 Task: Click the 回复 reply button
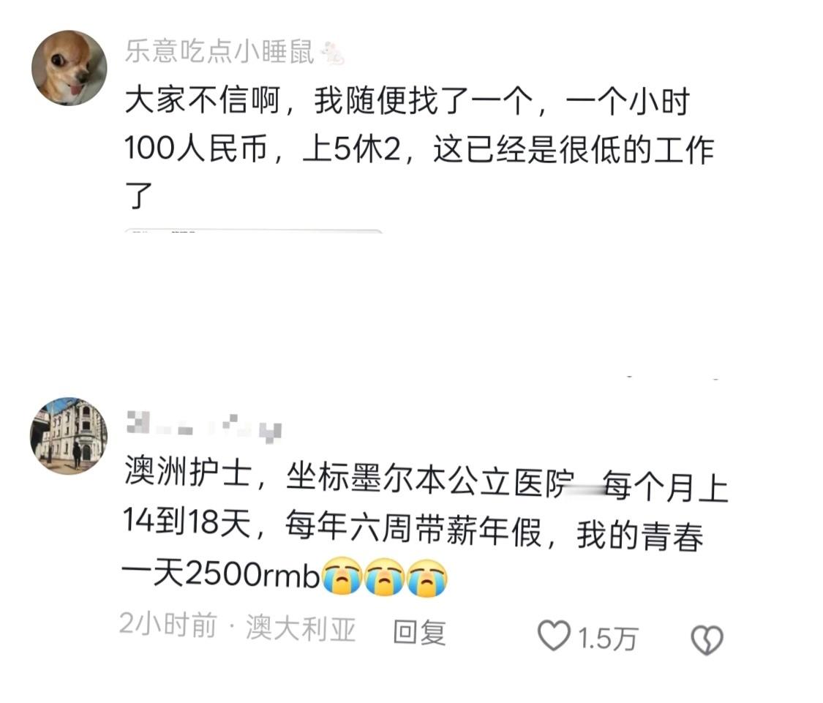coord(419,632)
